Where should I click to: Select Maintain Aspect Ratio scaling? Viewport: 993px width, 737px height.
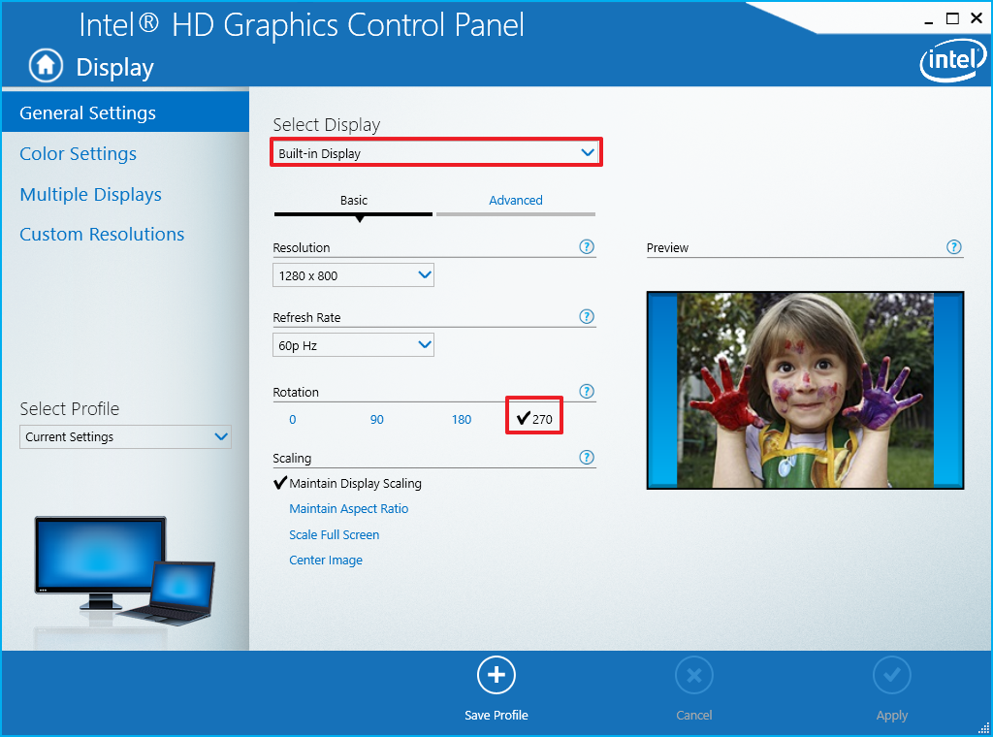(348, 508)
